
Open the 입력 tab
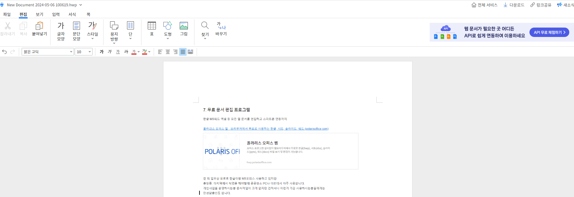pos(56,14)
